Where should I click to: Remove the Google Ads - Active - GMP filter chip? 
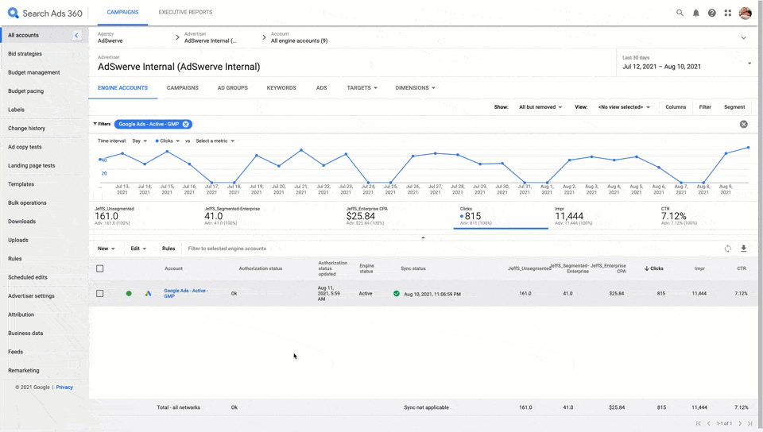pyautogui.click(x=185, y=124)
